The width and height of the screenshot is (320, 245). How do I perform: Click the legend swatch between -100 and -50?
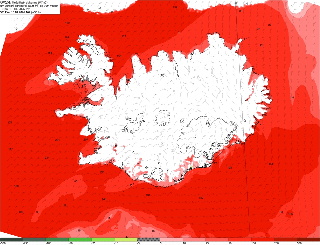pos(57,239)
